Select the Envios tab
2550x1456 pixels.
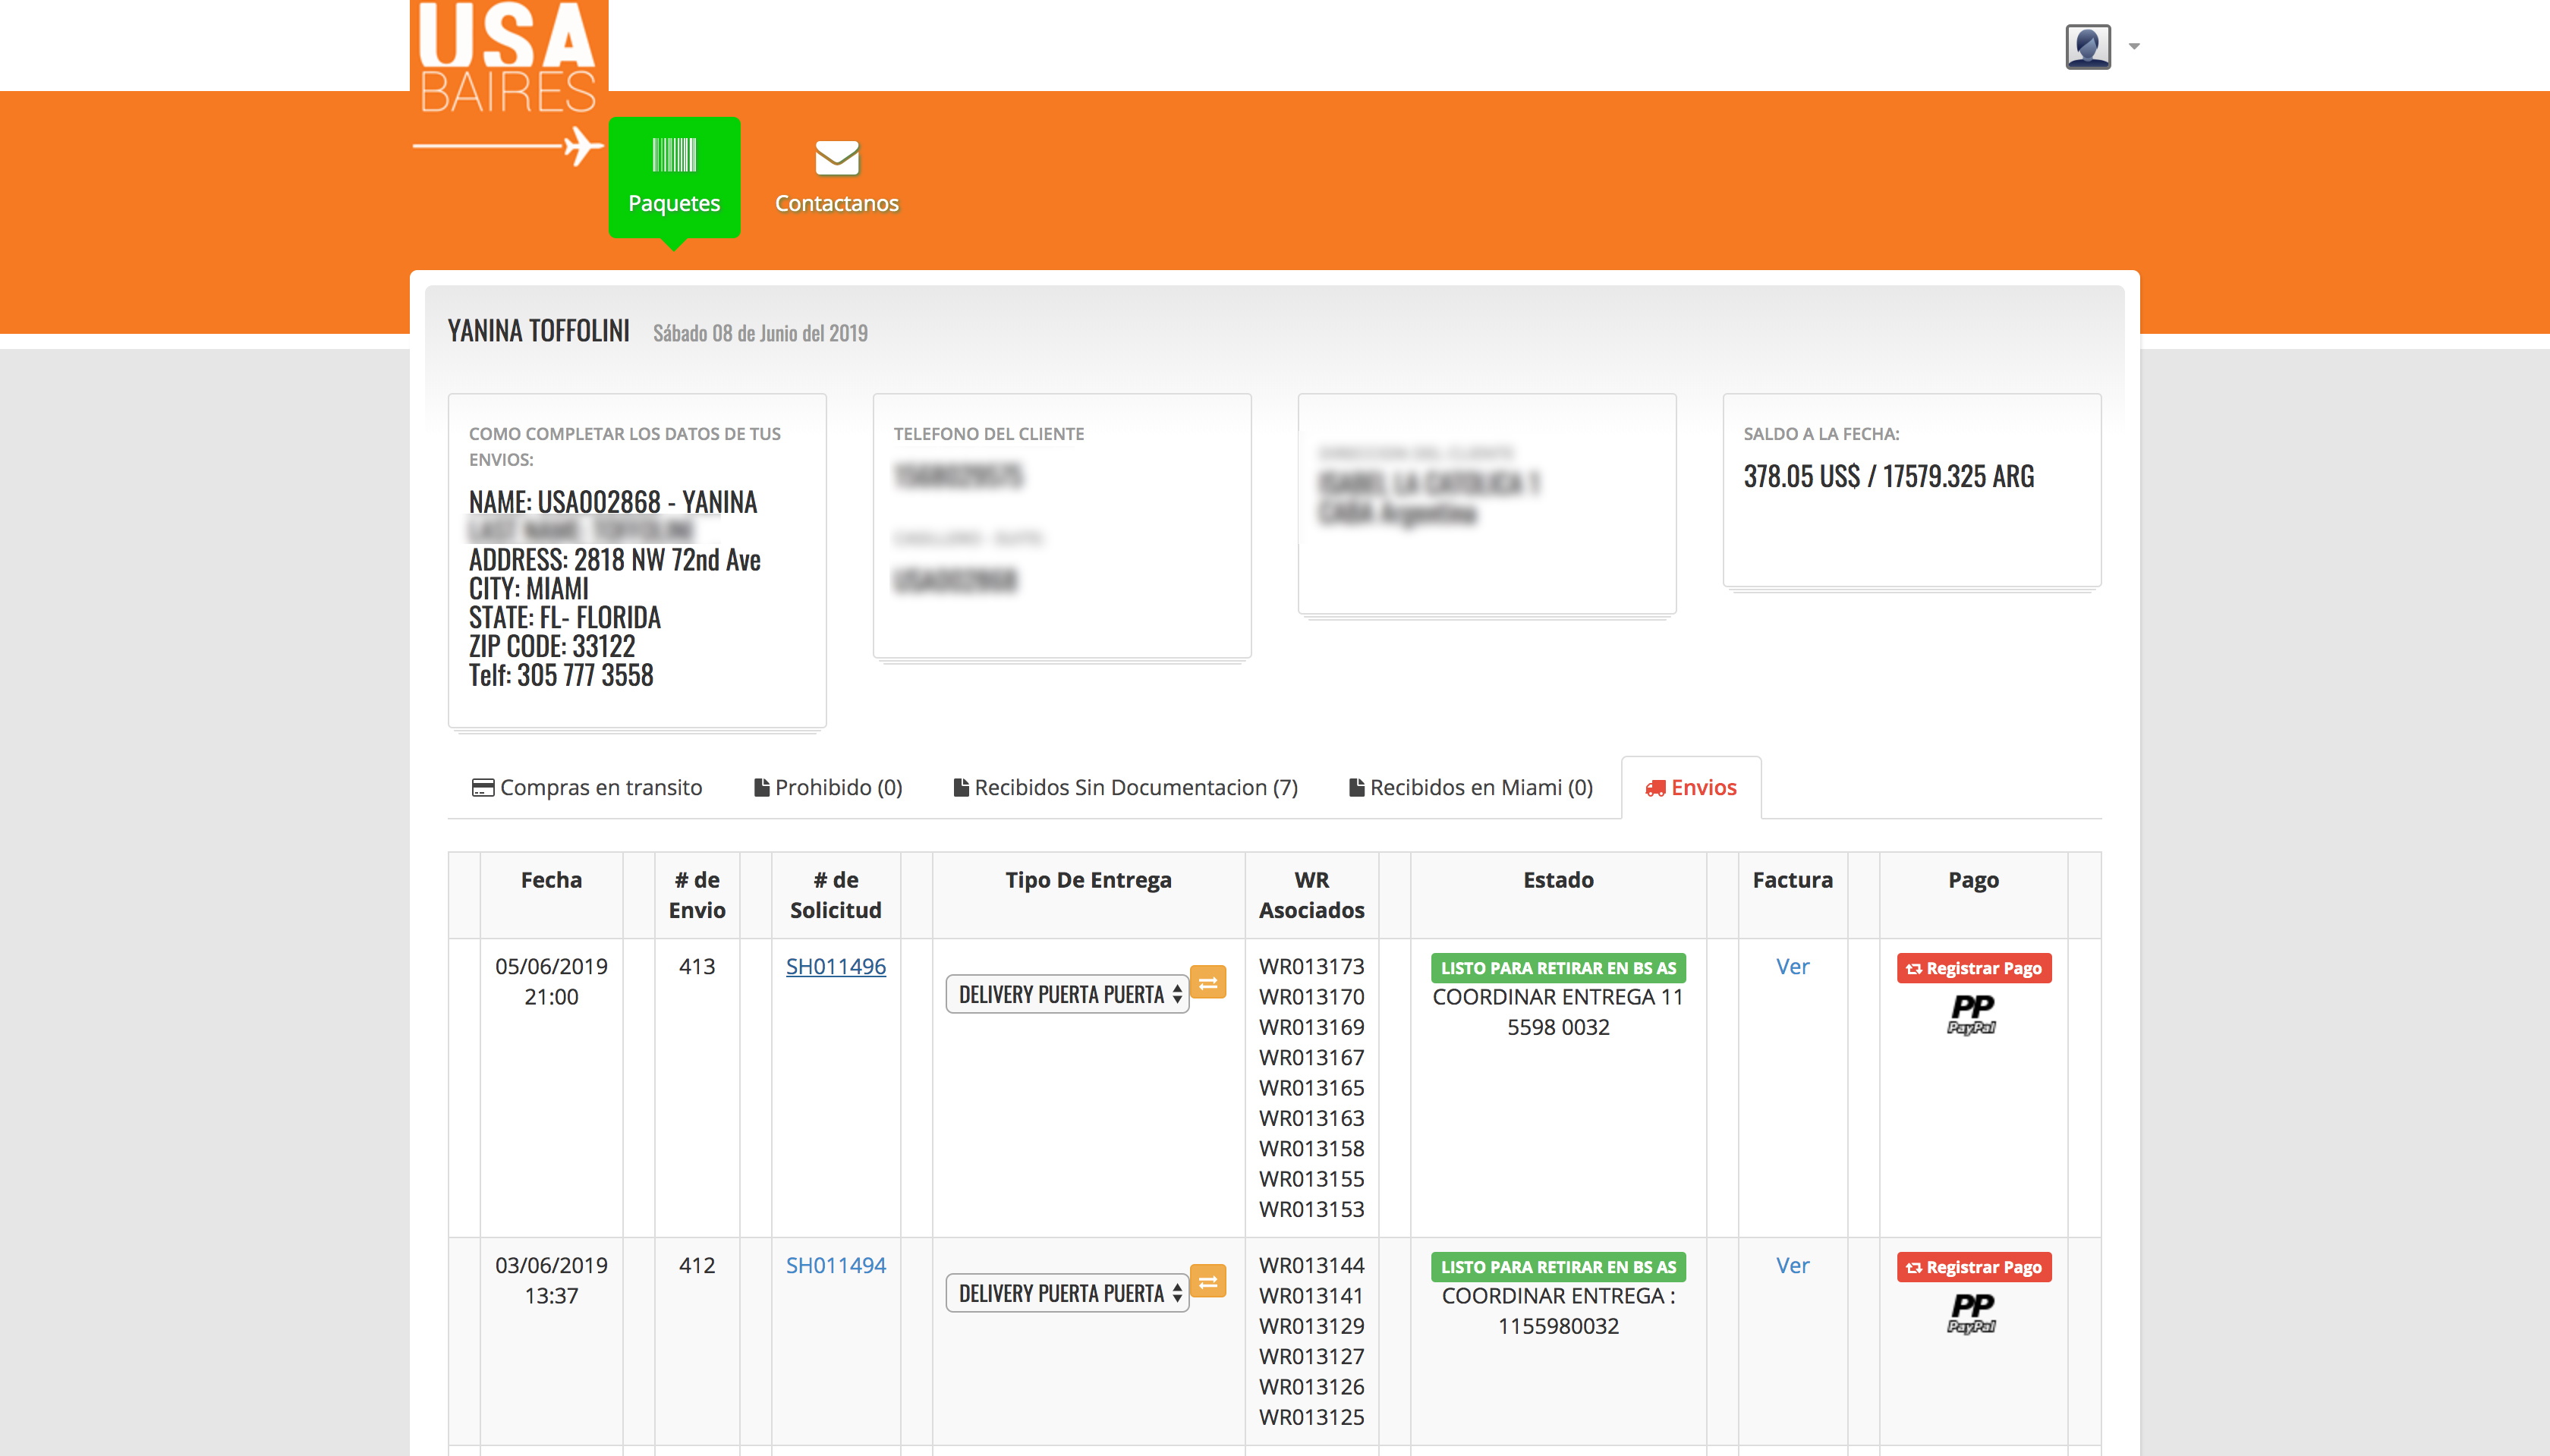tap(1691, 788)
